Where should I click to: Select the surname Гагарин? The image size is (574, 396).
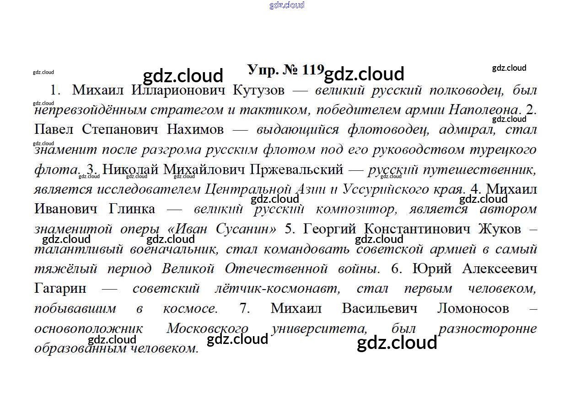tap(60, 289)
